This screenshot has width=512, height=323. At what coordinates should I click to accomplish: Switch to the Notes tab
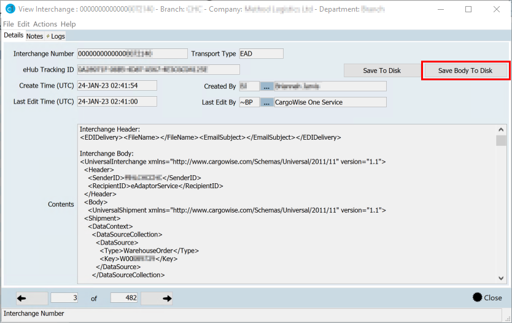click(34, 36)
